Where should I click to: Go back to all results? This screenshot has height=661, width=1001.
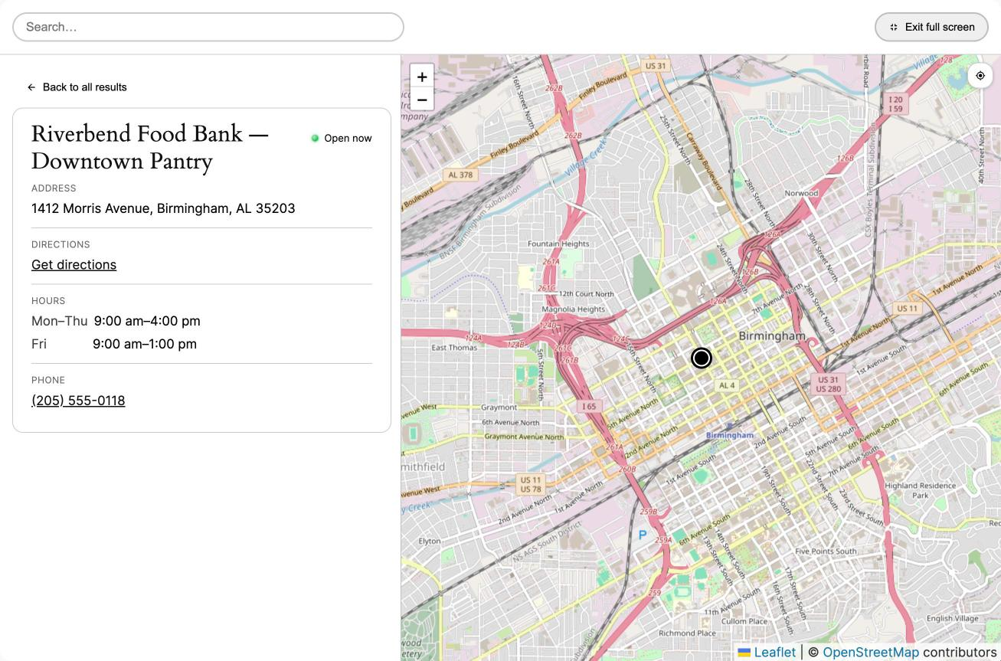77,87
